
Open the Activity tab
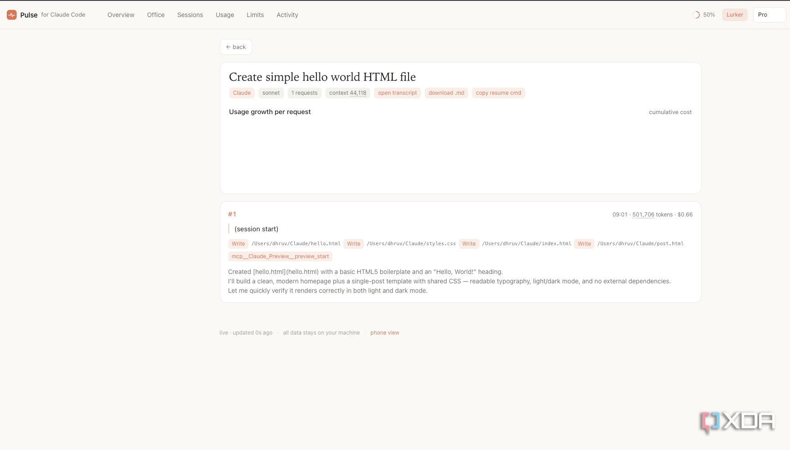pyautogui.click(x=288, y=15)
